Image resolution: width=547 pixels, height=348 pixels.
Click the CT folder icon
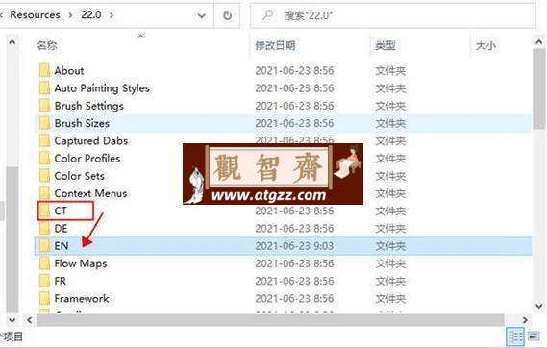pos(44,211)
